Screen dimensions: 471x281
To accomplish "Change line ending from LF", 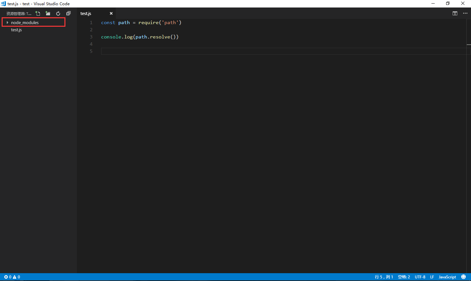I will 432,277.
